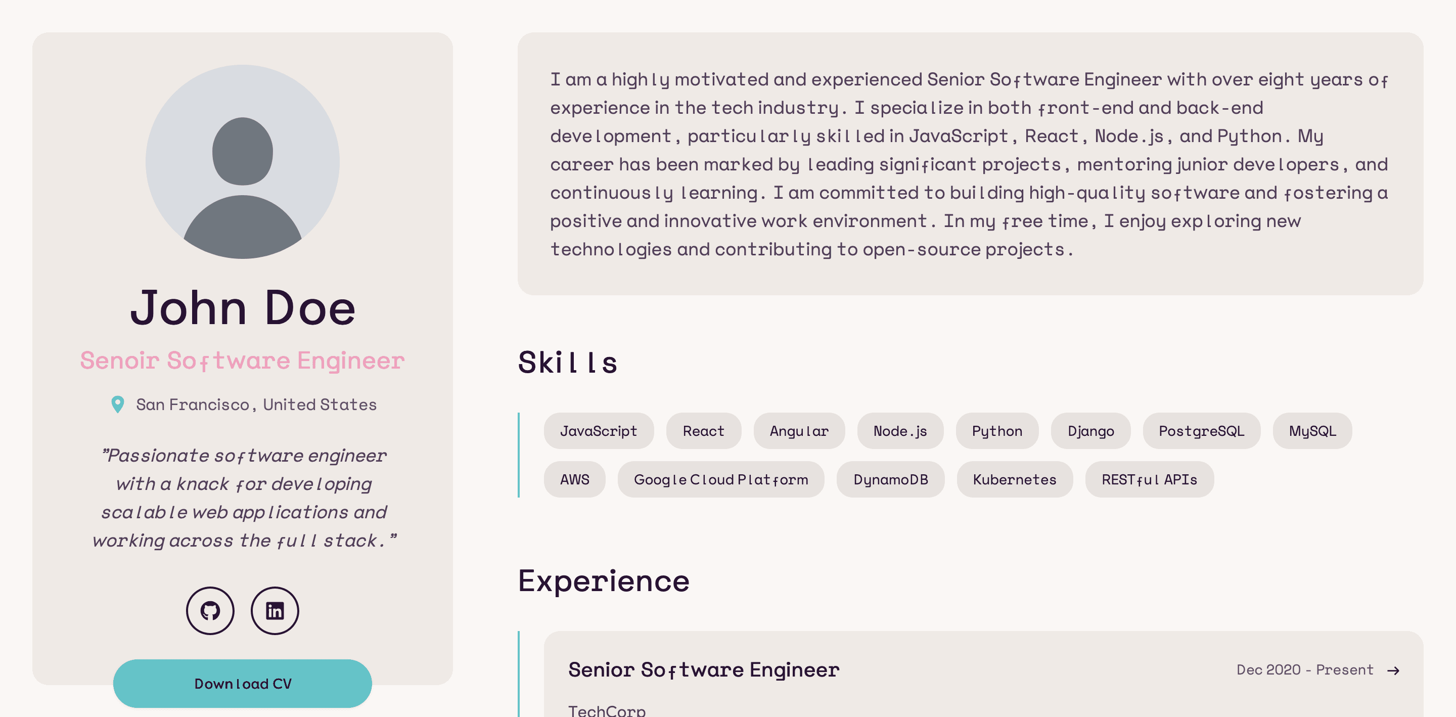Viewport: 1456px width, 717px height.
Task: Click the arrow beside Dec 2020 - Present
Action: (x=1393, y=670)
